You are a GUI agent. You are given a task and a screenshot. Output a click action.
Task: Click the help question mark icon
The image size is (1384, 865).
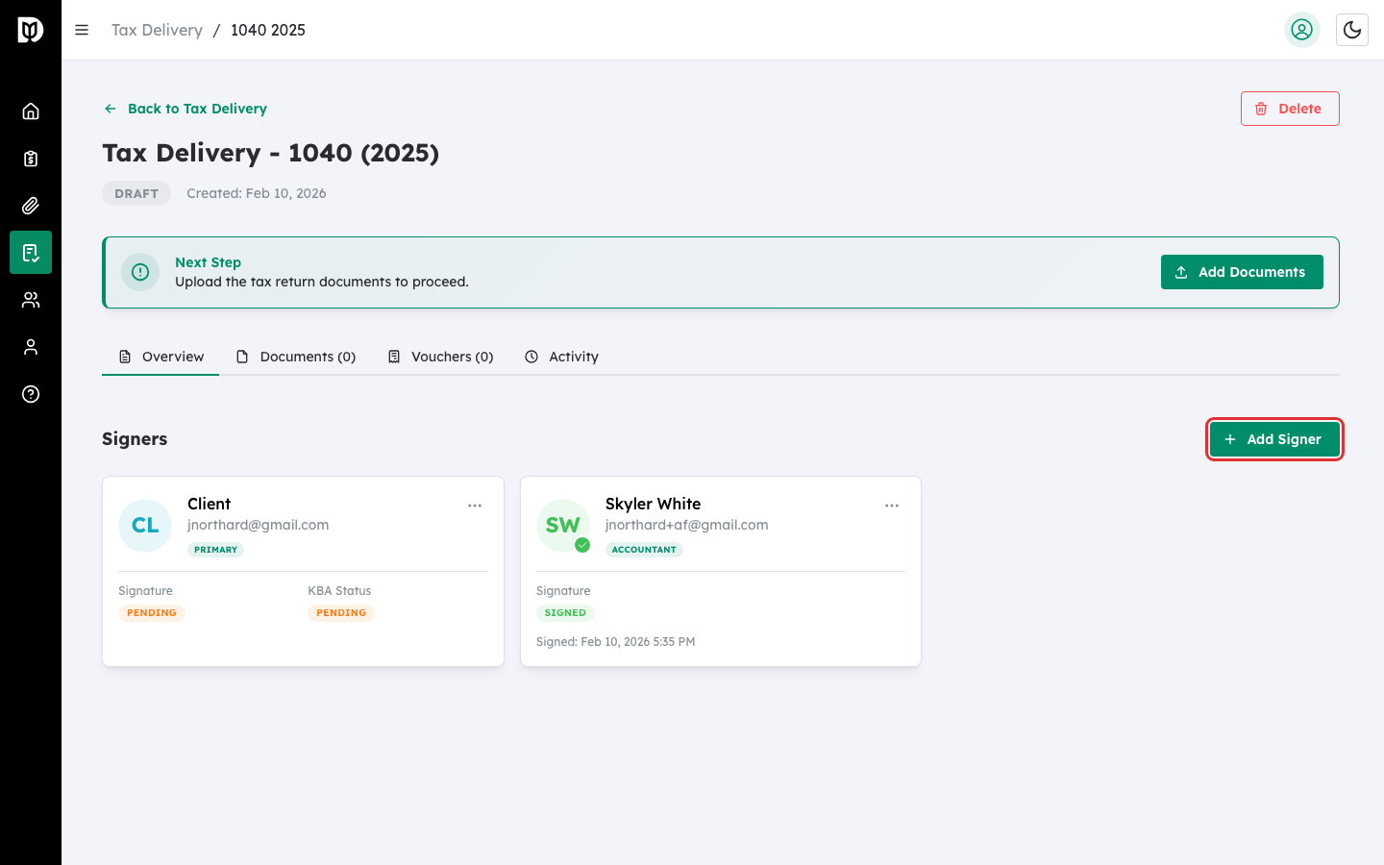pyautogui.click(x=30, y=394)
